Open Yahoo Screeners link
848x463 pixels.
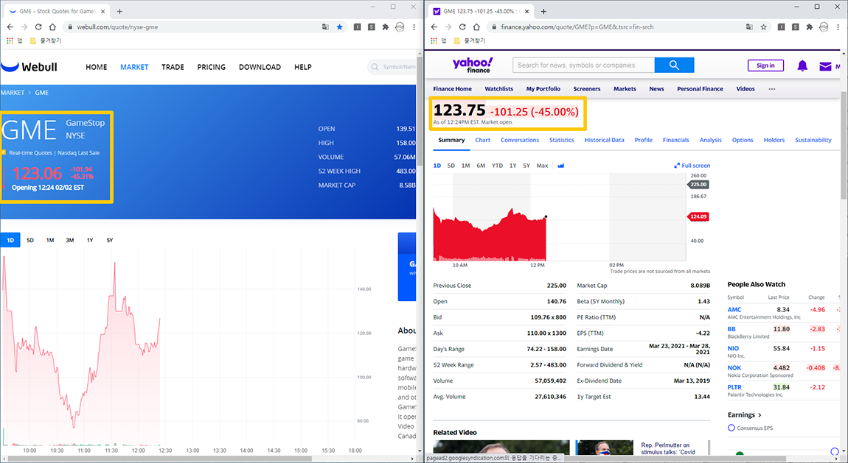click(587, 89)
